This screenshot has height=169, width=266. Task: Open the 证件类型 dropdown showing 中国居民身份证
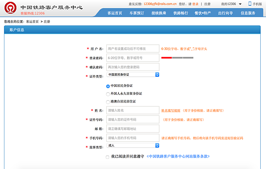133,75
